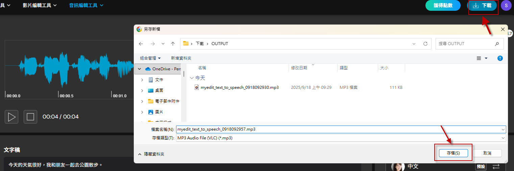The image size is (514, 171).
Task: Click the download button in the top bar
Action: coord(482,6)
